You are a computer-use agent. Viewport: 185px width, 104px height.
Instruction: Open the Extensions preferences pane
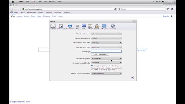click(x=104, y=27)
